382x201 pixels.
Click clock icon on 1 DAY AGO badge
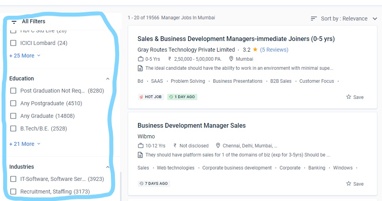point(171,97)
